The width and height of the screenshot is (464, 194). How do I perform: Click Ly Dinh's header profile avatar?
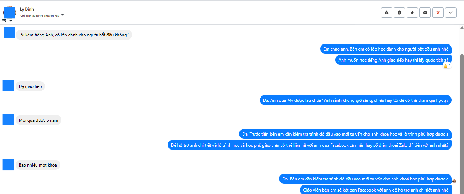(9, 12)
